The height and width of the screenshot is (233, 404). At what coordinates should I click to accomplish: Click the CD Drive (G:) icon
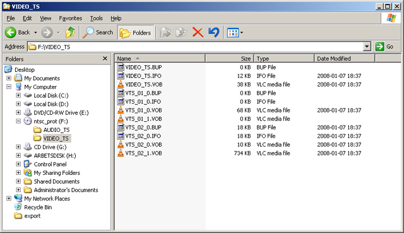pyautogui.click(x=28, y=146)
